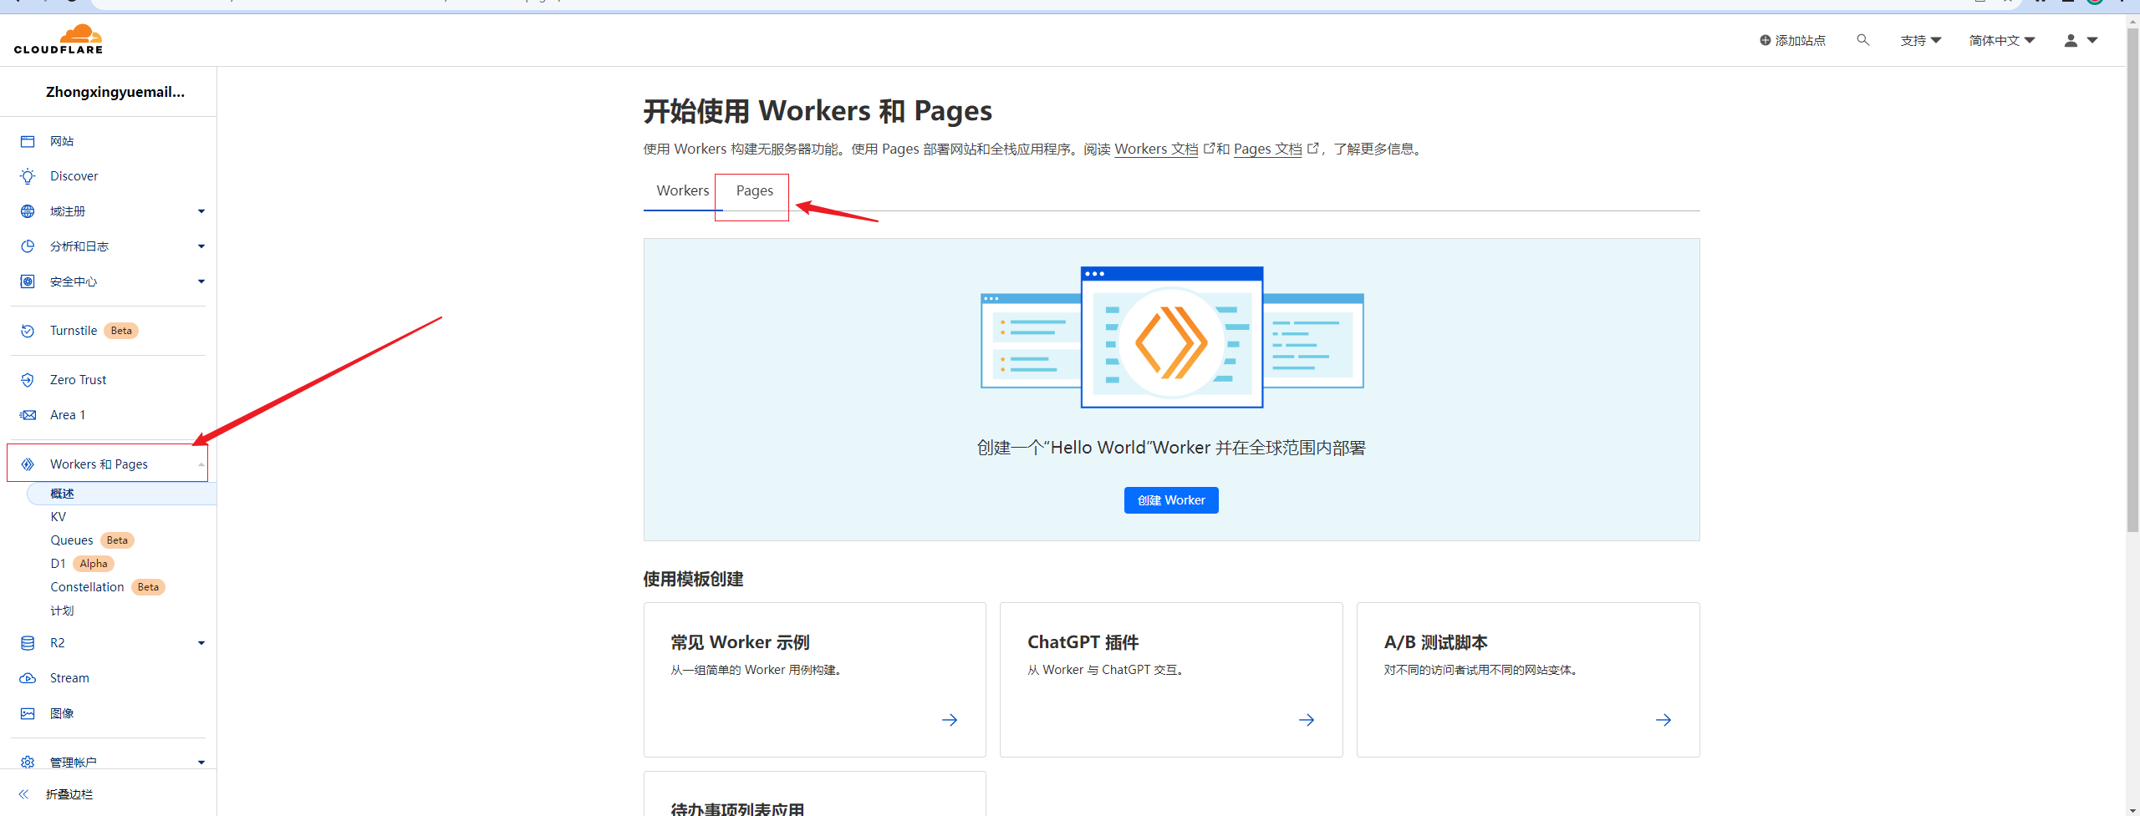This screenshot has width=2140, height=816.
Task: Expand the 域注册 menu arrow
Action: (201, 211)
